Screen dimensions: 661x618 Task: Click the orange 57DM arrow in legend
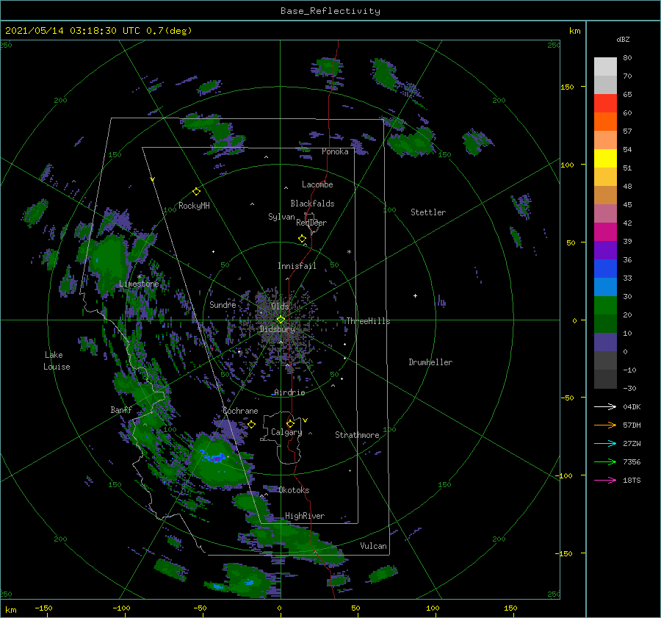(x=605, y=425)
